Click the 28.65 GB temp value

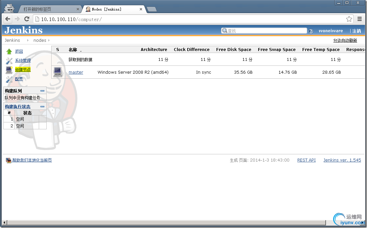point(332,72)
